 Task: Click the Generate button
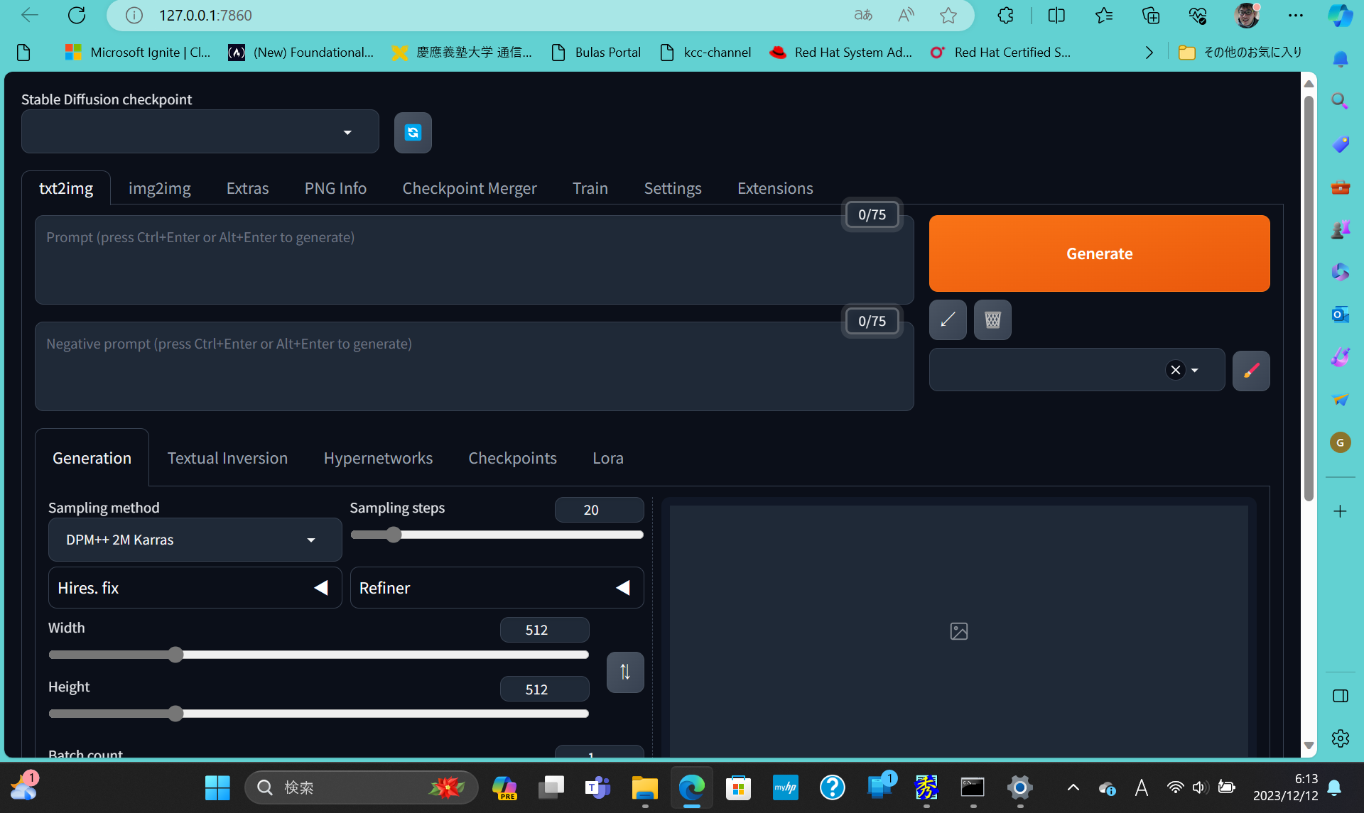1098,253
